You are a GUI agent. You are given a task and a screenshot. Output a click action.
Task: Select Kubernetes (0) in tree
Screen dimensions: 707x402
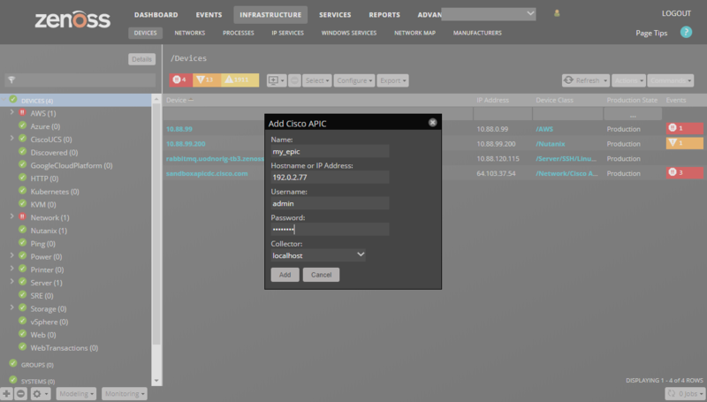[55, 192]
